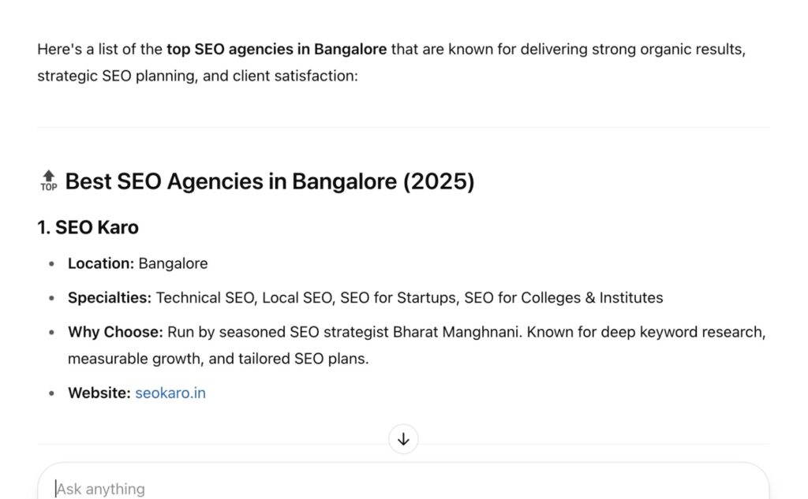
Task: Click the bold Location: label
Action: [101, 263]
